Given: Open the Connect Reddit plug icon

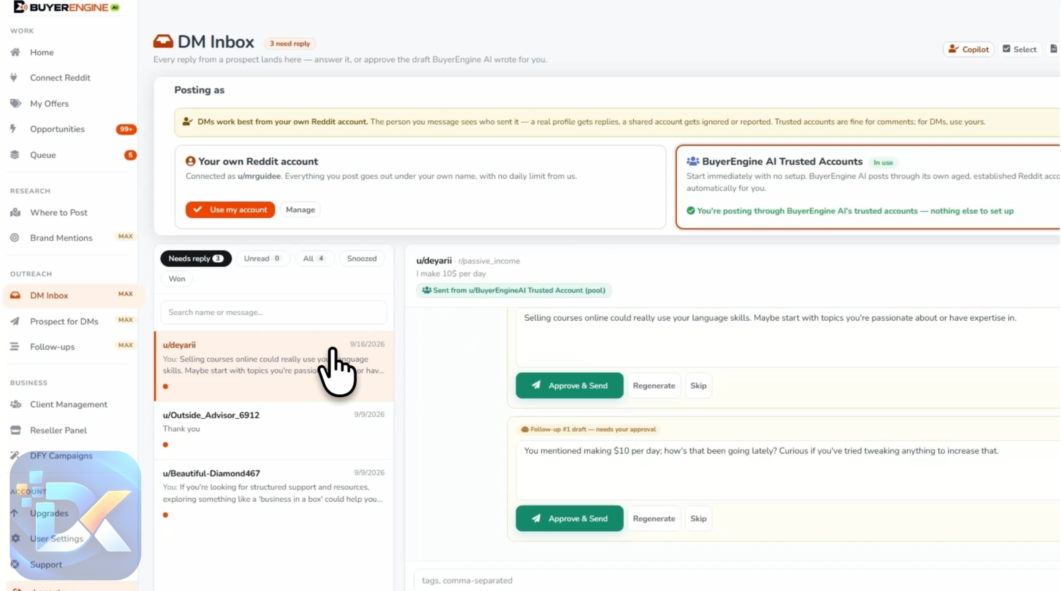Looking at the screenshot, I should click(x=14, y=78).
